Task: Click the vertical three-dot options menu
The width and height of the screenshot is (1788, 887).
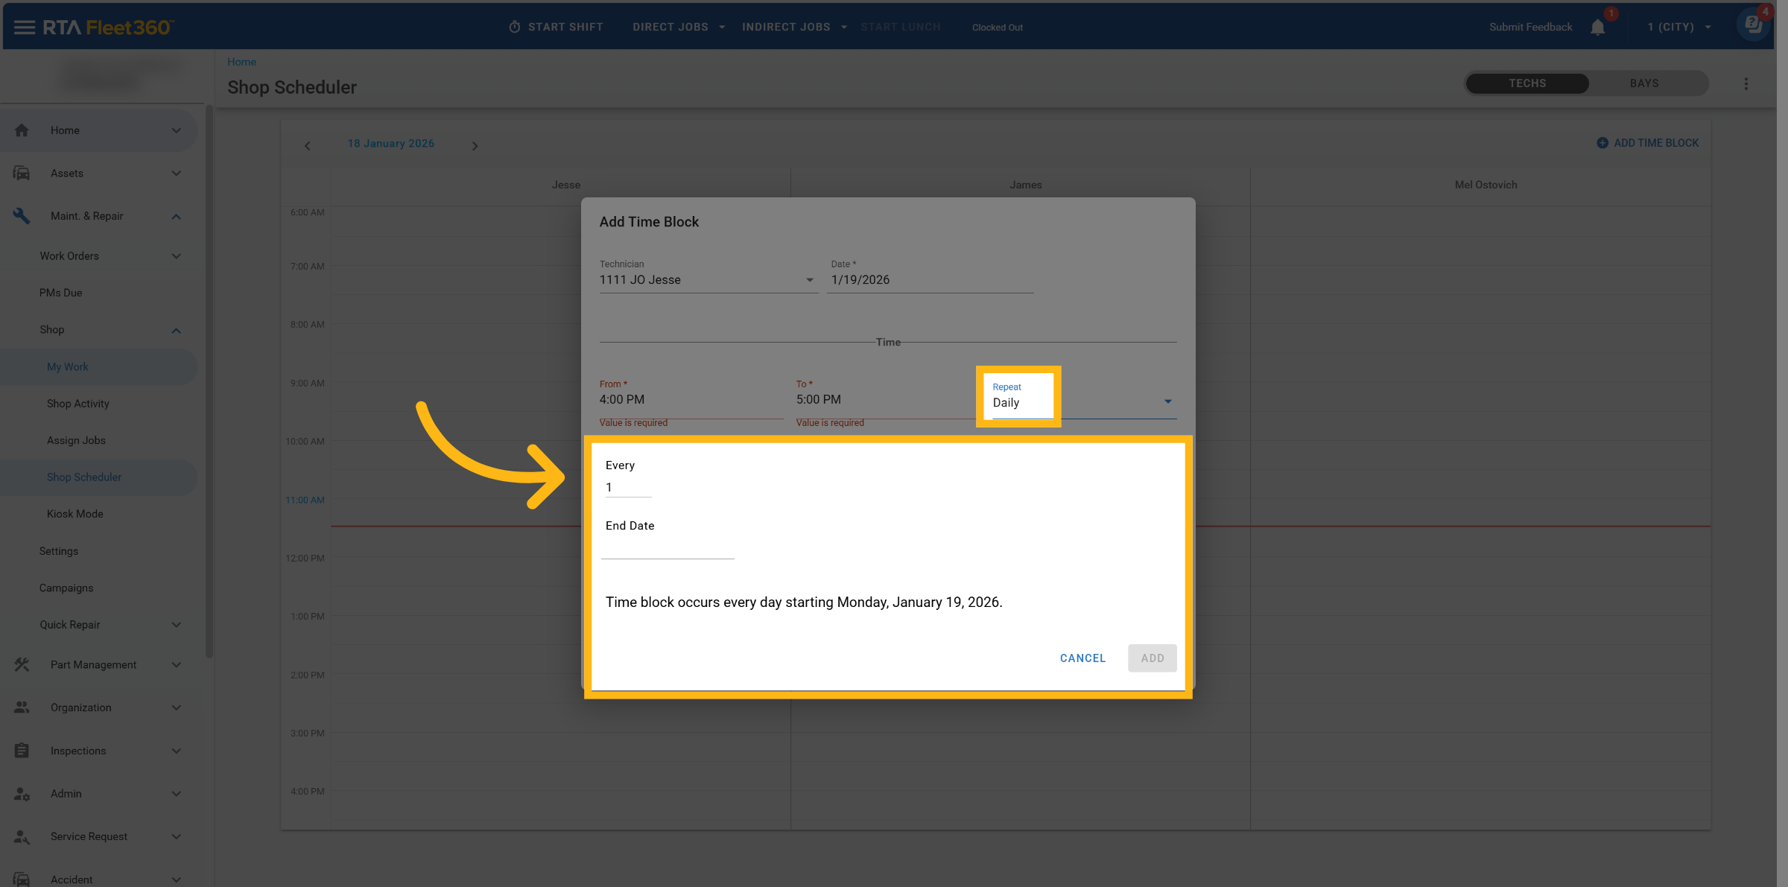Action: (1746, 84)
